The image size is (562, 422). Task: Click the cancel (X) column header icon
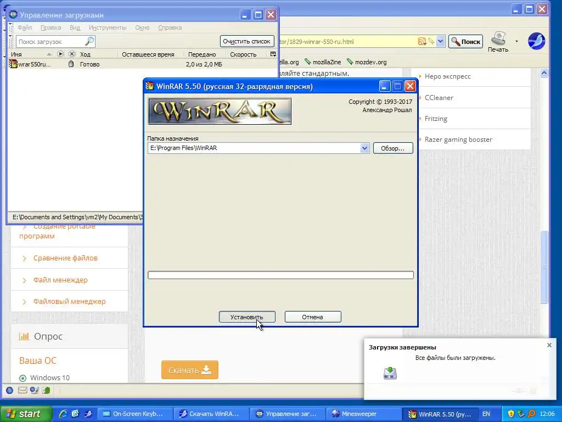(x=72, y=54)
